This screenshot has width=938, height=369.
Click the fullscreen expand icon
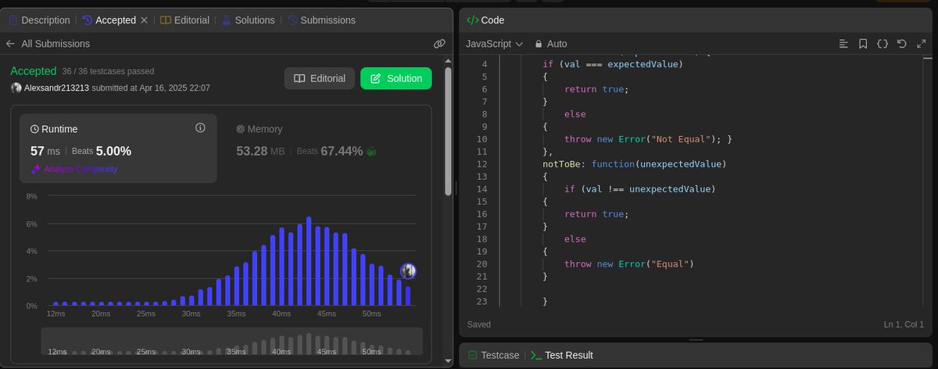coord(921,44)
